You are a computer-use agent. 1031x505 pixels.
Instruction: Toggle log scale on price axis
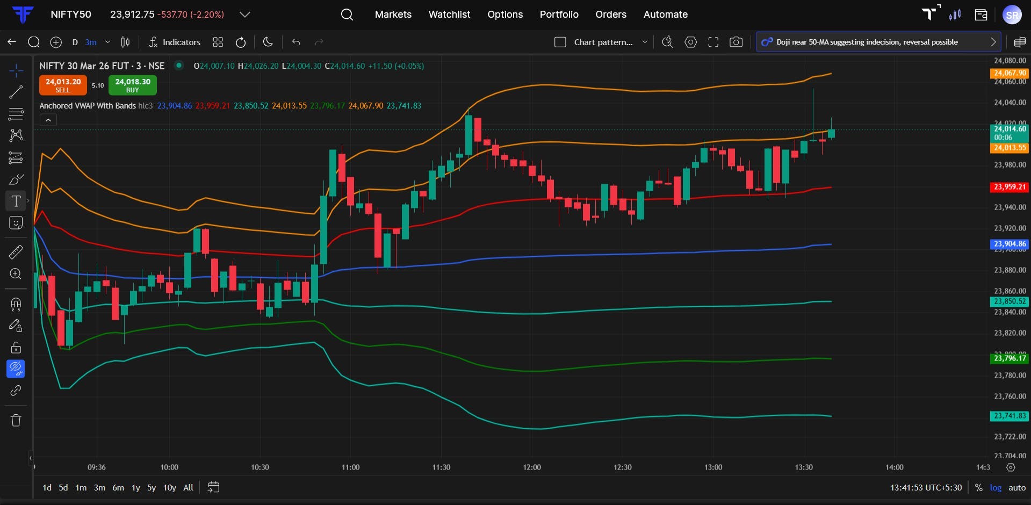pos(996,488)
